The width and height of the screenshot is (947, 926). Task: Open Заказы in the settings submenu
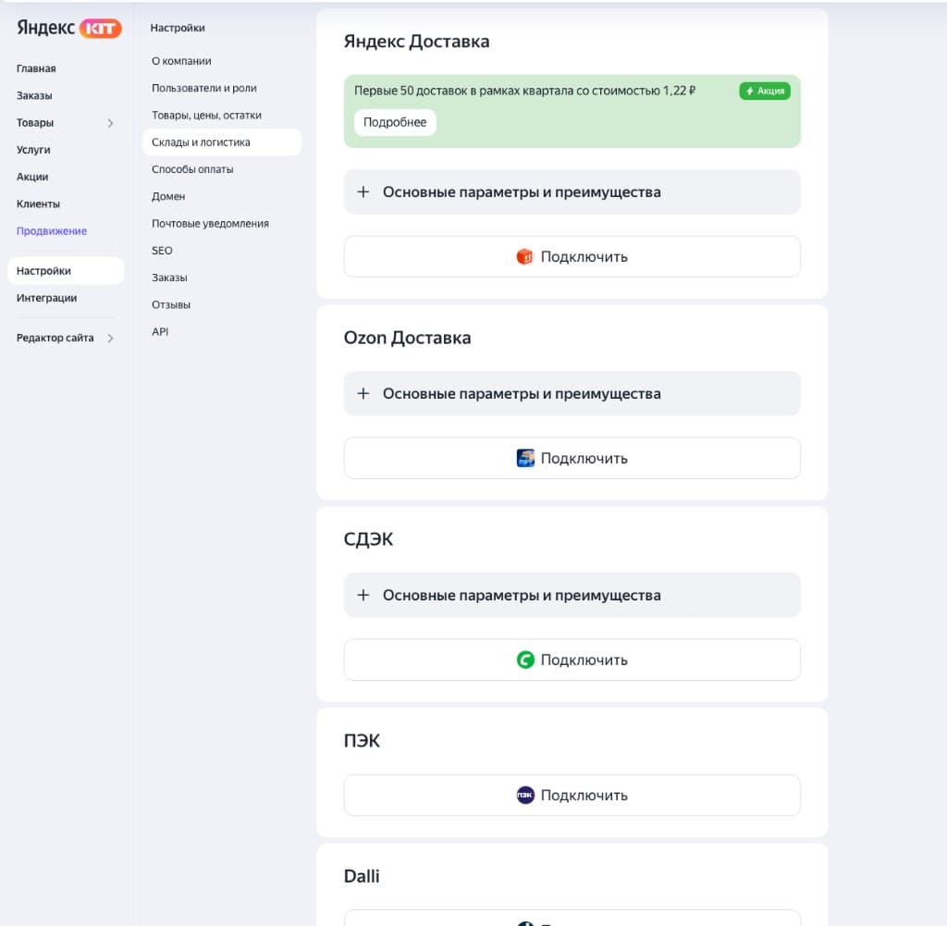click(x=169, y=278)
